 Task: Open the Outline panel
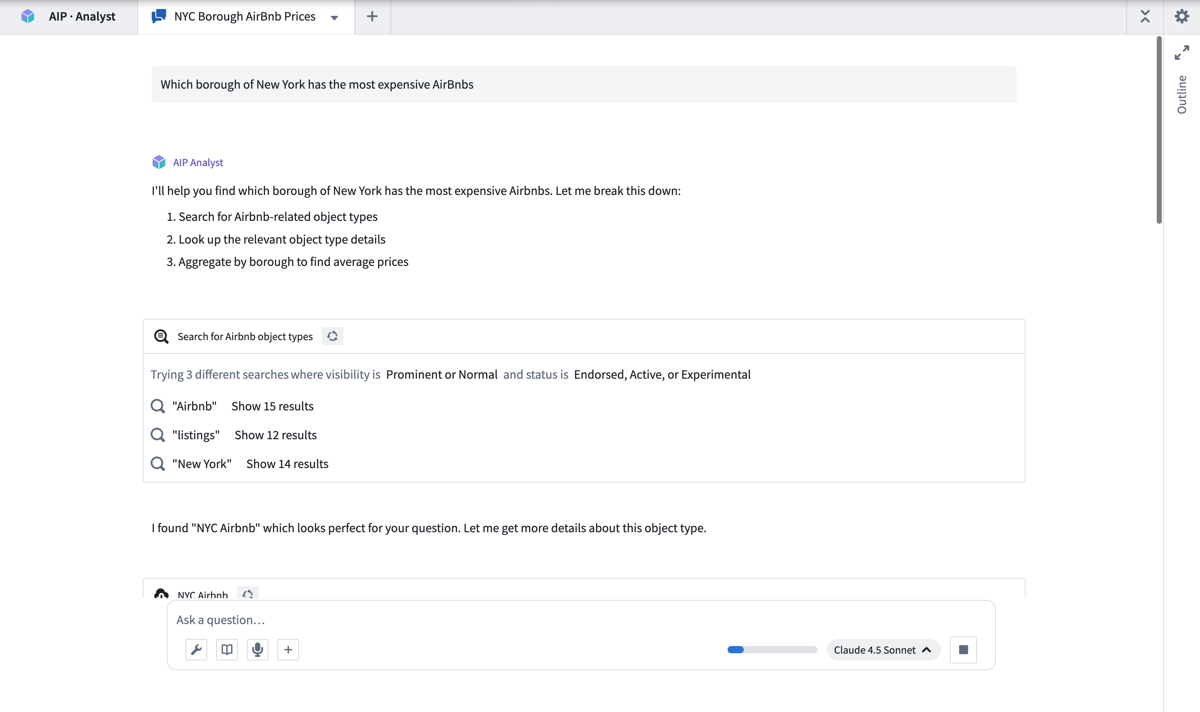pyautogui.click(x=1182, y=94)
